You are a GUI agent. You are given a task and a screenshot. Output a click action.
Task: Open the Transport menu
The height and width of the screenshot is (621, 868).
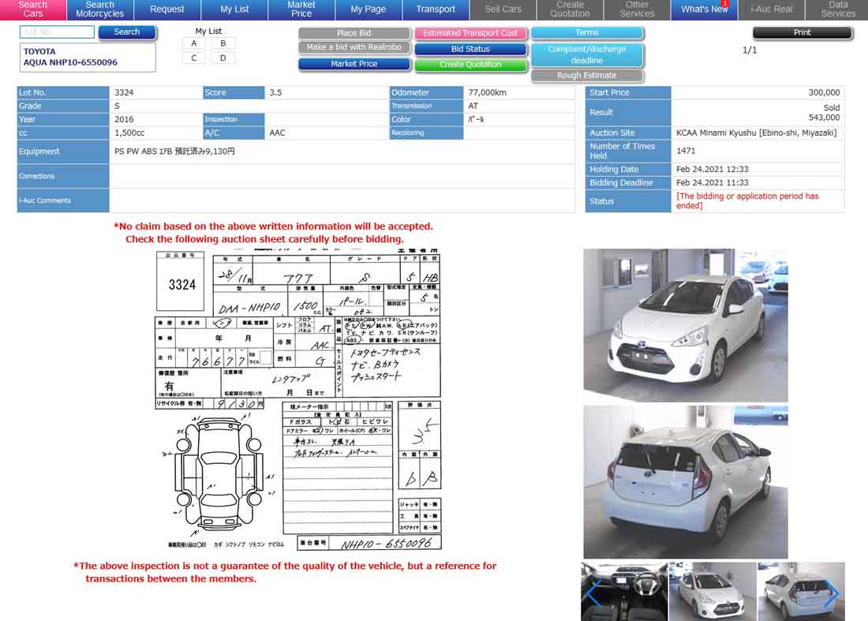[436, 9]
